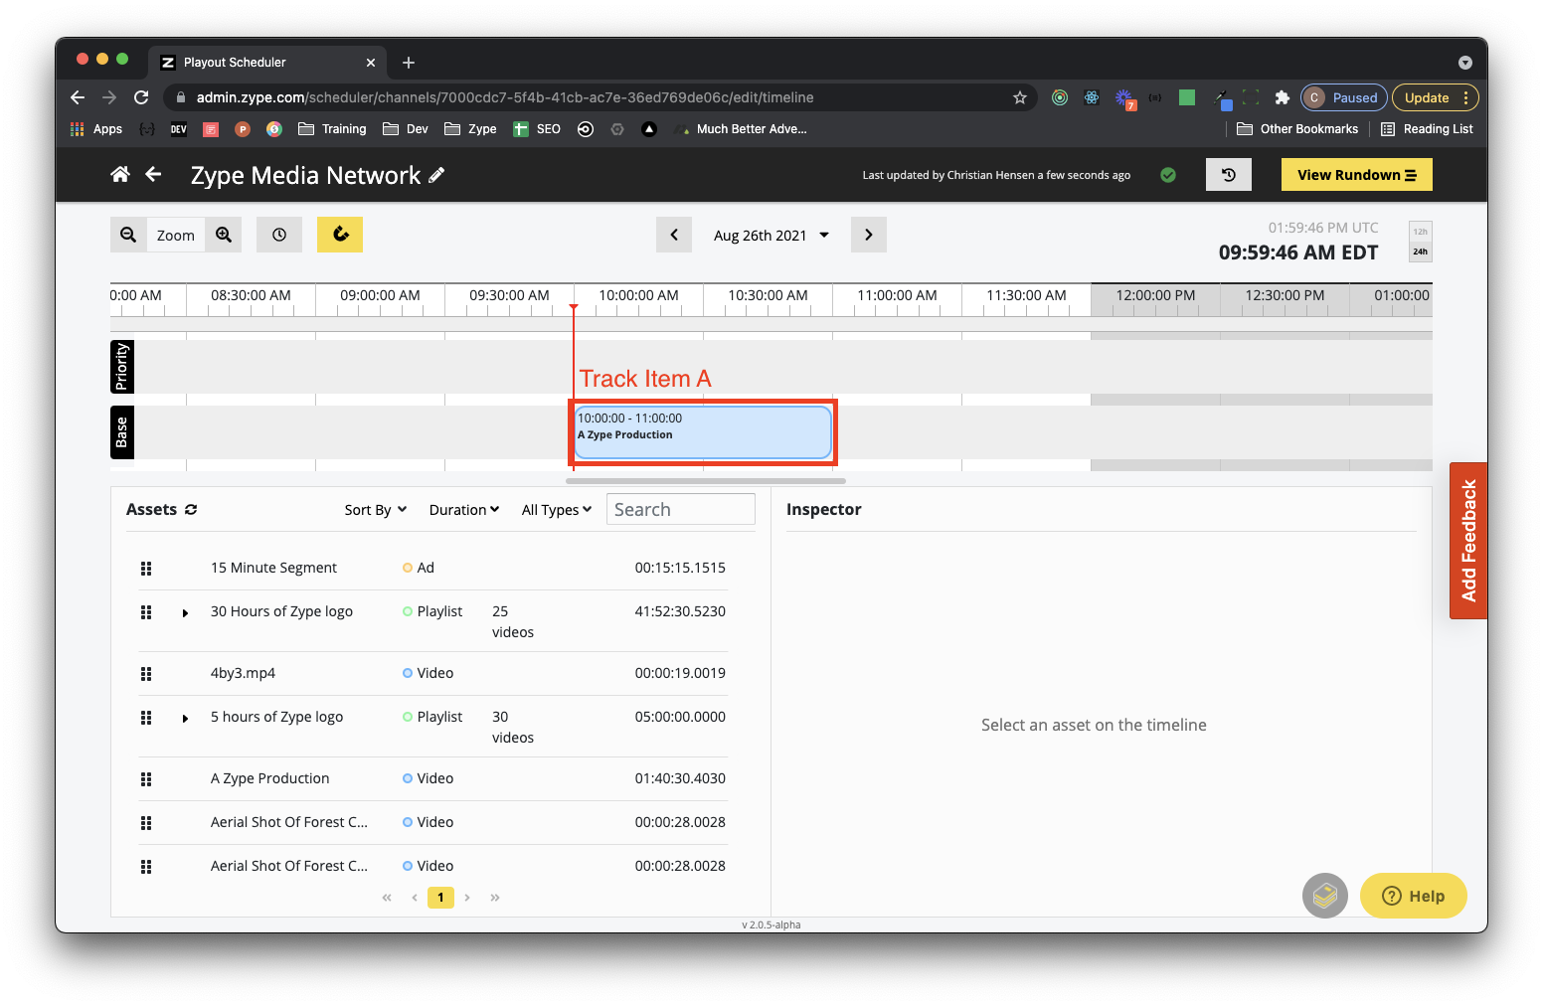Go to the previous assets page
The image size is (1543, 1006).
[x=415, y=897]
